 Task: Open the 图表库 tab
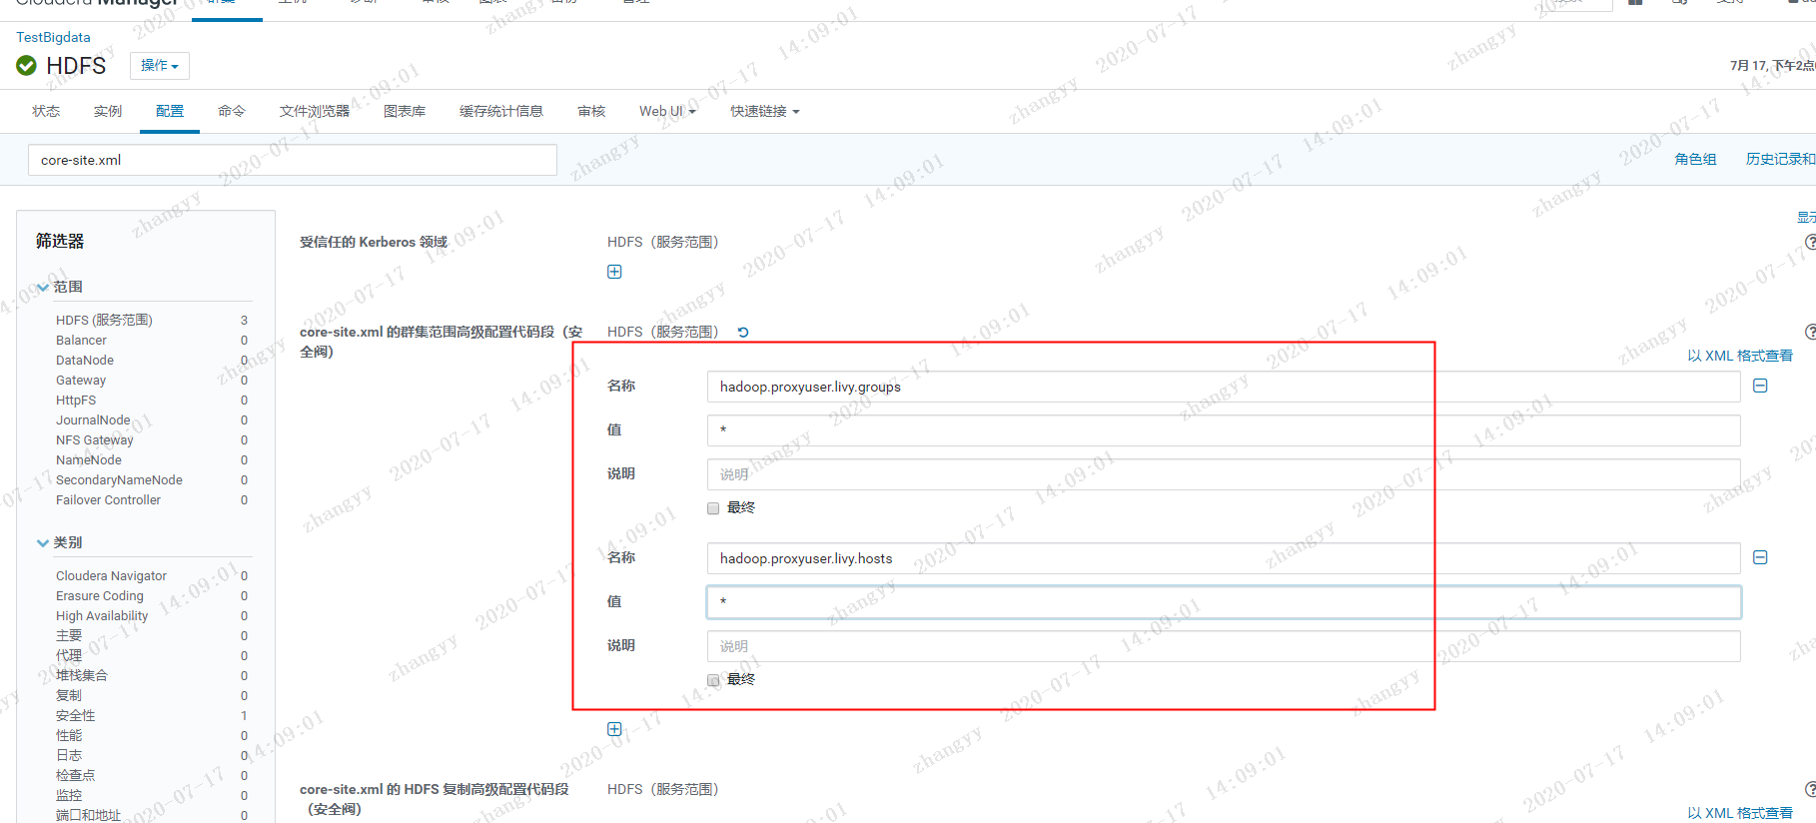click(x=405, y=111)
